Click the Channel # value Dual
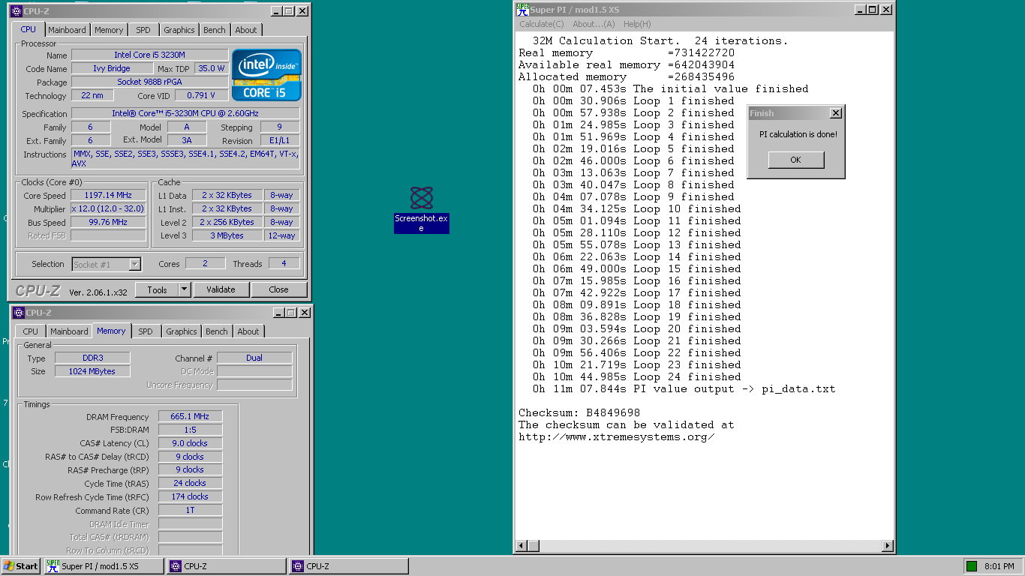 coord(254,358)
